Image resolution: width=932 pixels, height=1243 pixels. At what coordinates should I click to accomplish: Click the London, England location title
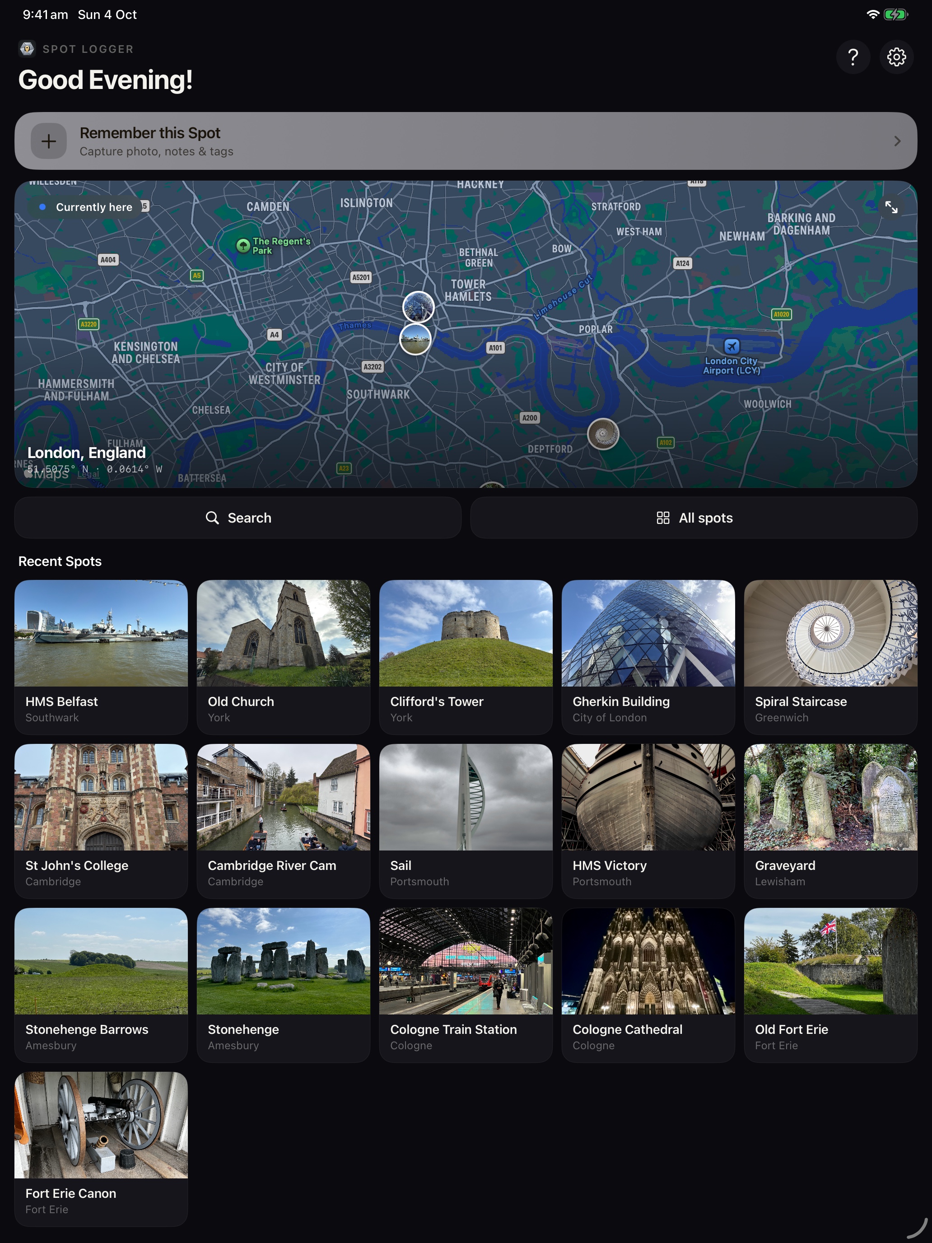point(87,453)
